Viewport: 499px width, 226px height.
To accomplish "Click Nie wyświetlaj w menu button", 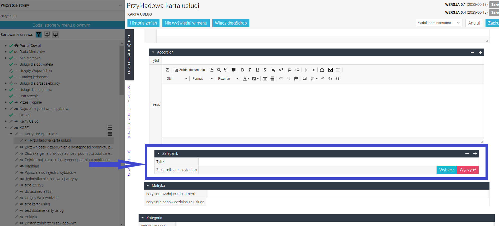I will (x=186, y=23).
